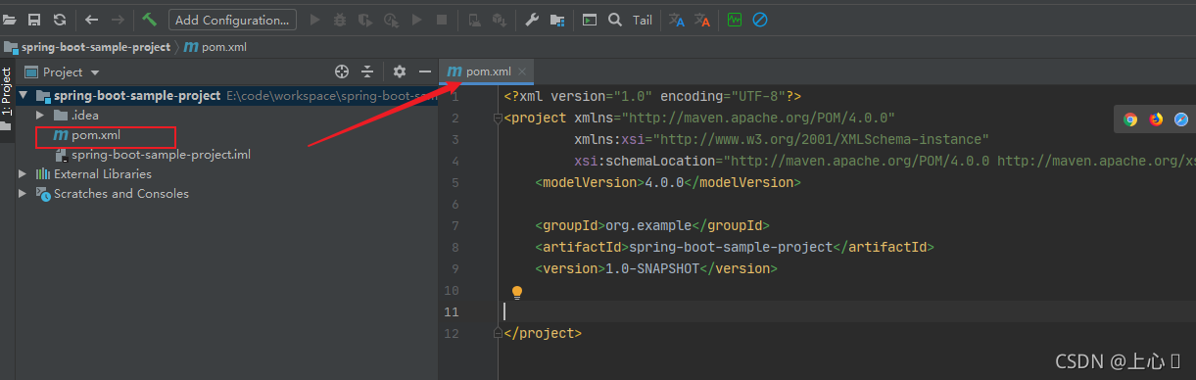This screenshot has width=1196, height=380.
Task: Click the groupId org.example text
Action: [652, 225]
